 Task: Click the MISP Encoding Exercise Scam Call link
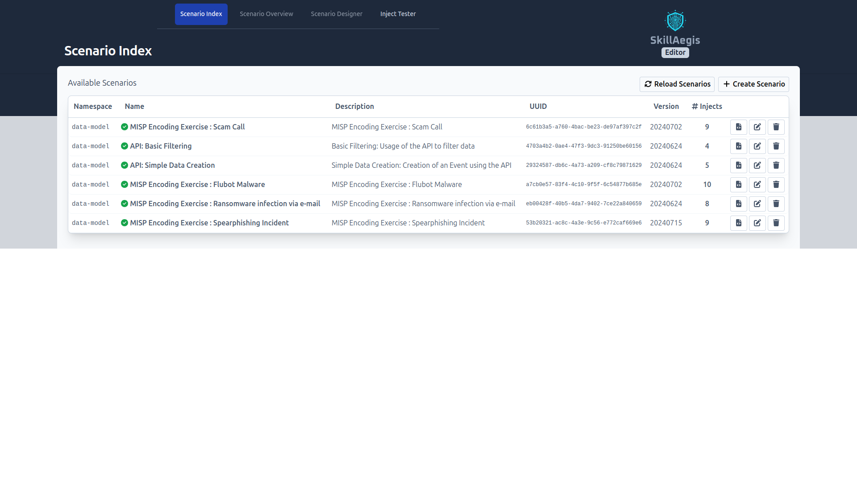point(187,127)
